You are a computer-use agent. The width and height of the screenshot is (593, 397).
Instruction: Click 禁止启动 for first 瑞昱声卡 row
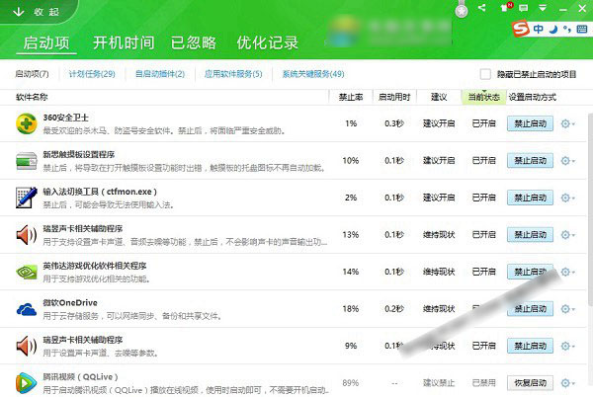coord(530,235)
